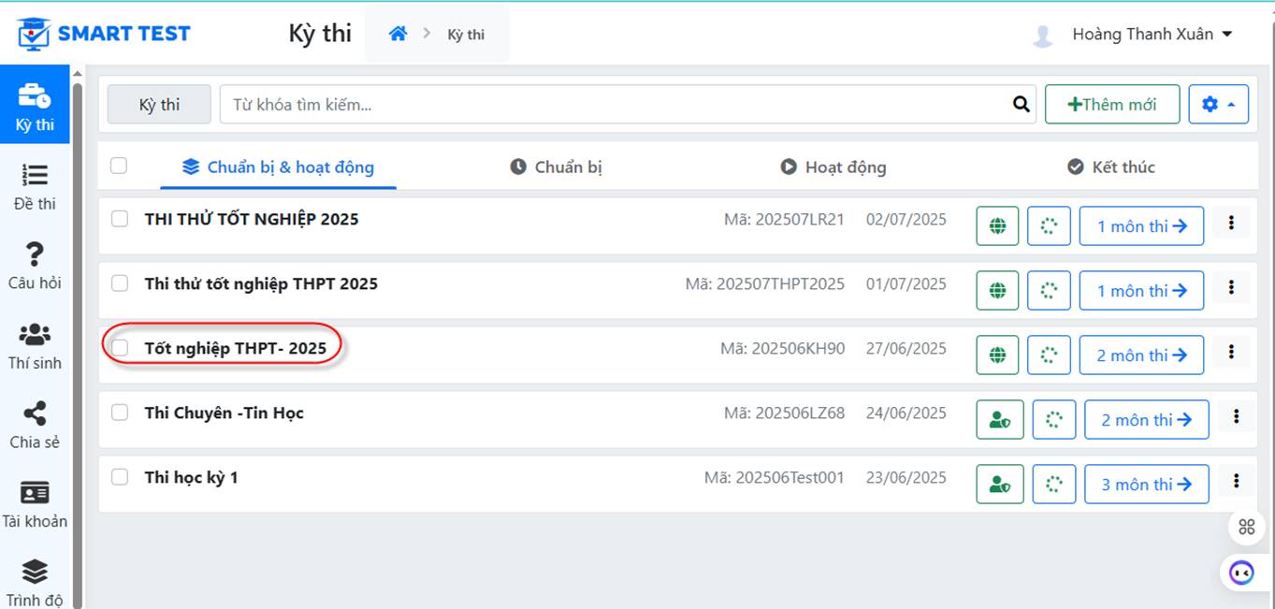Open exam title Thi thử tốt nghiệp THPT 2025
1275x609 pixels.
261,283
